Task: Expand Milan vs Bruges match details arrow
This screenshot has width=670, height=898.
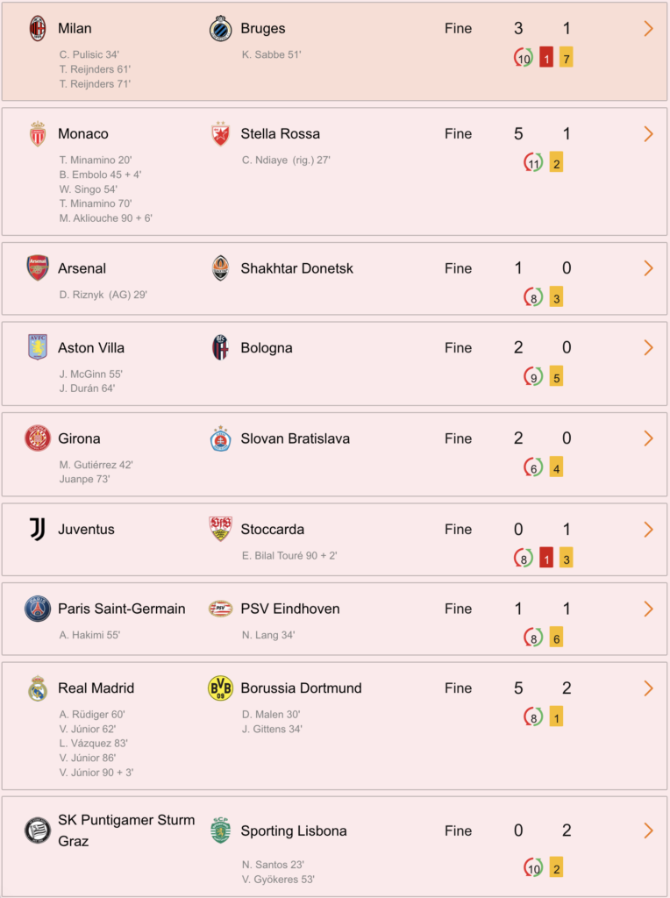Action: pyautogui.click(x=648, y=29)
